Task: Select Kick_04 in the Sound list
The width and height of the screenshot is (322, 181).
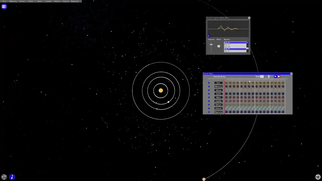Action: pyautogui.click(x=235, y=47)
